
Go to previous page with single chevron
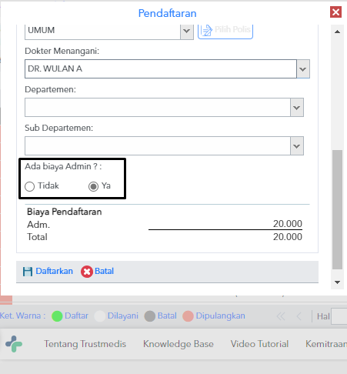(299, 316)
